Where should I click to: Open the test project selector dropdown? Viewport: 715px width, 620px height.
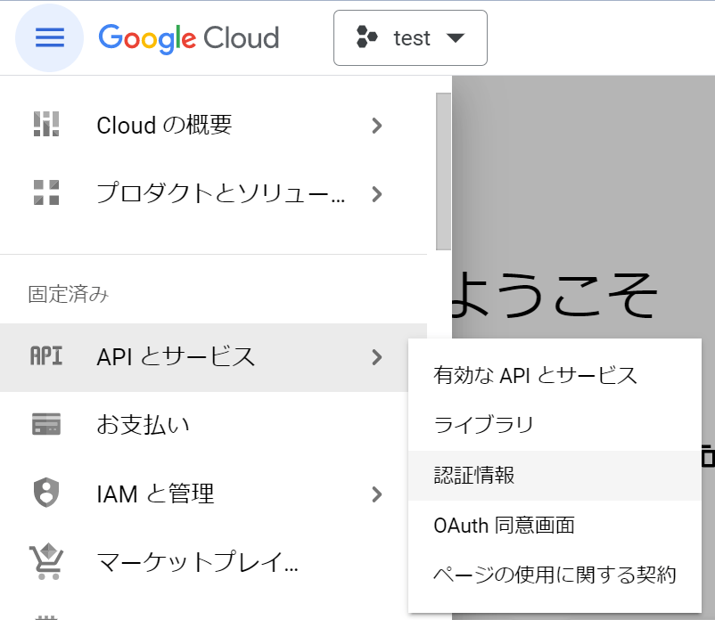click(410, 37)
